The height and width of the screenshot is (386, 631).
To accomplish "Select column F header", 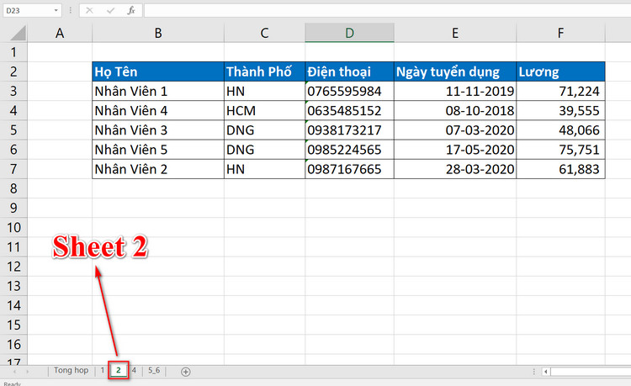I will click(x=560, y=33).
